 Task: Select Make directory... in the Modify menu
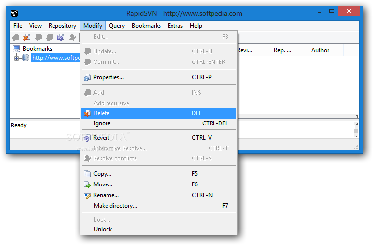coord(159,206)
